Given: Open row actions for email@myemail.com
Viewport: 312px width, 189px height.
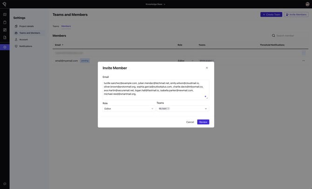Looking at the screenshot, I should (304, 61).
